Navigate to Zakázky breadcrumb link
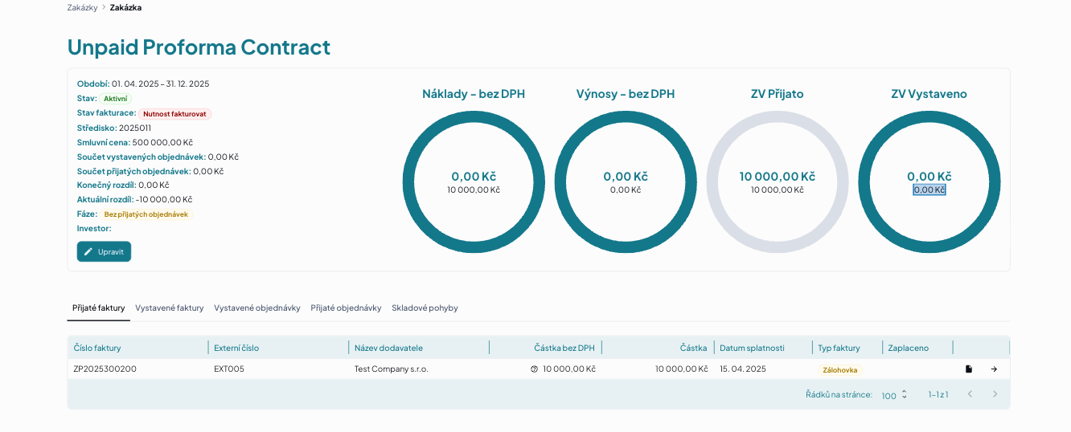The height and width of the screenshot is (432, 1071). [x=82, y=7]
